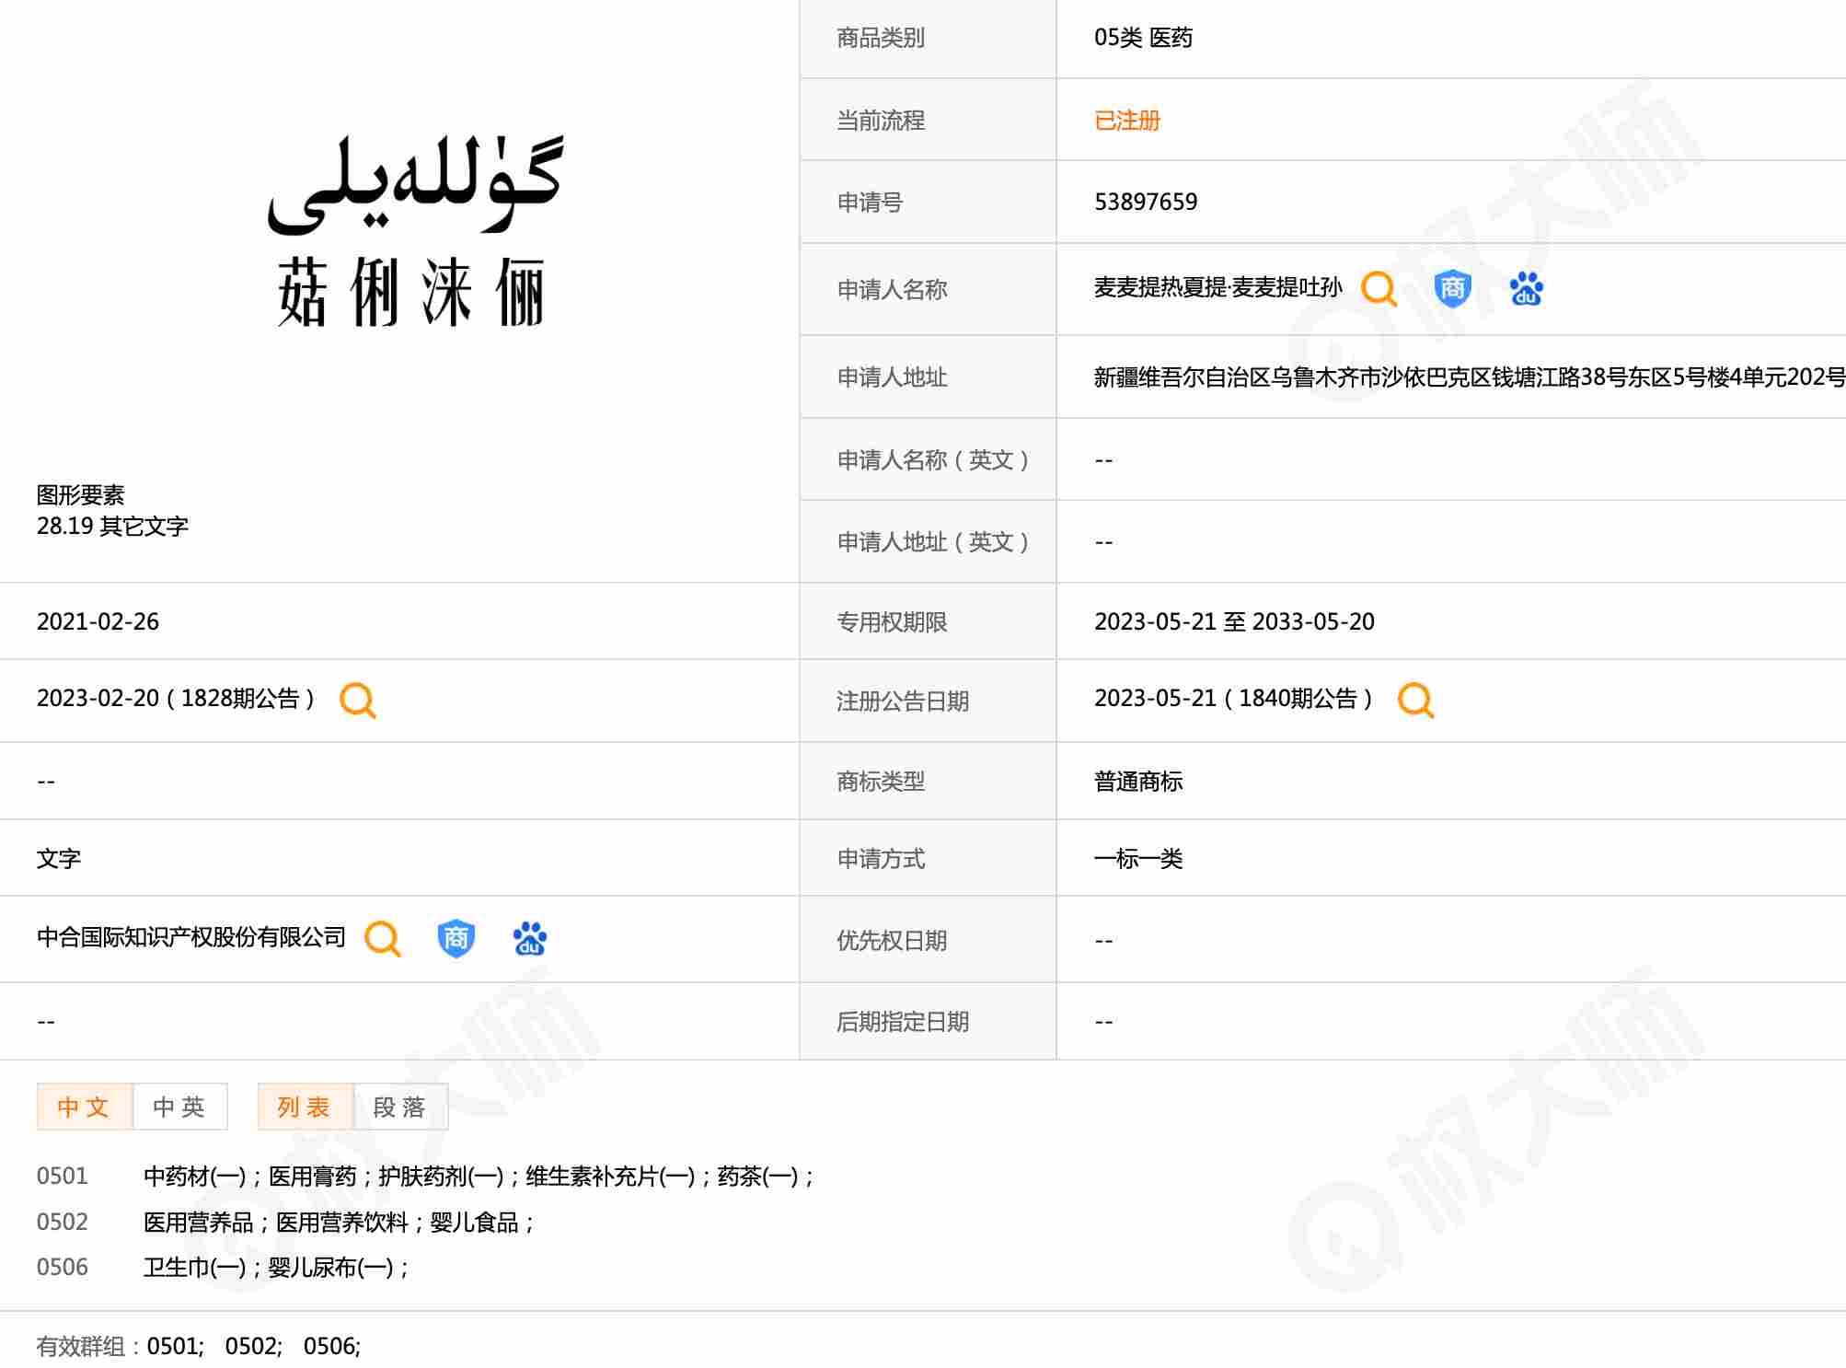The width and height of the screenshot is (1846, 1368).
Task: Click the 0506 group code row
Action: pyautogui.click(x=62, y=1267)
